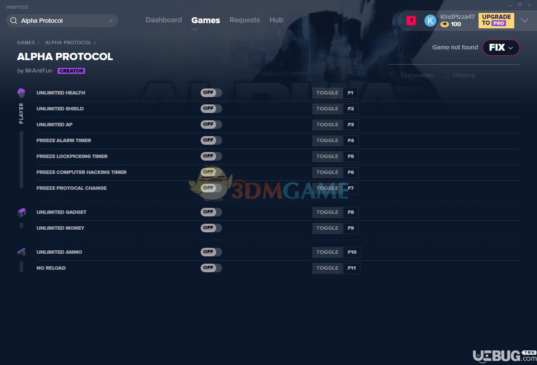Image resolution: width=537 pixels, height=365 pixels.
Task: Click TOGGLE button for Unlimited AP
Action: pyautogui.click(x=328, y=125)
